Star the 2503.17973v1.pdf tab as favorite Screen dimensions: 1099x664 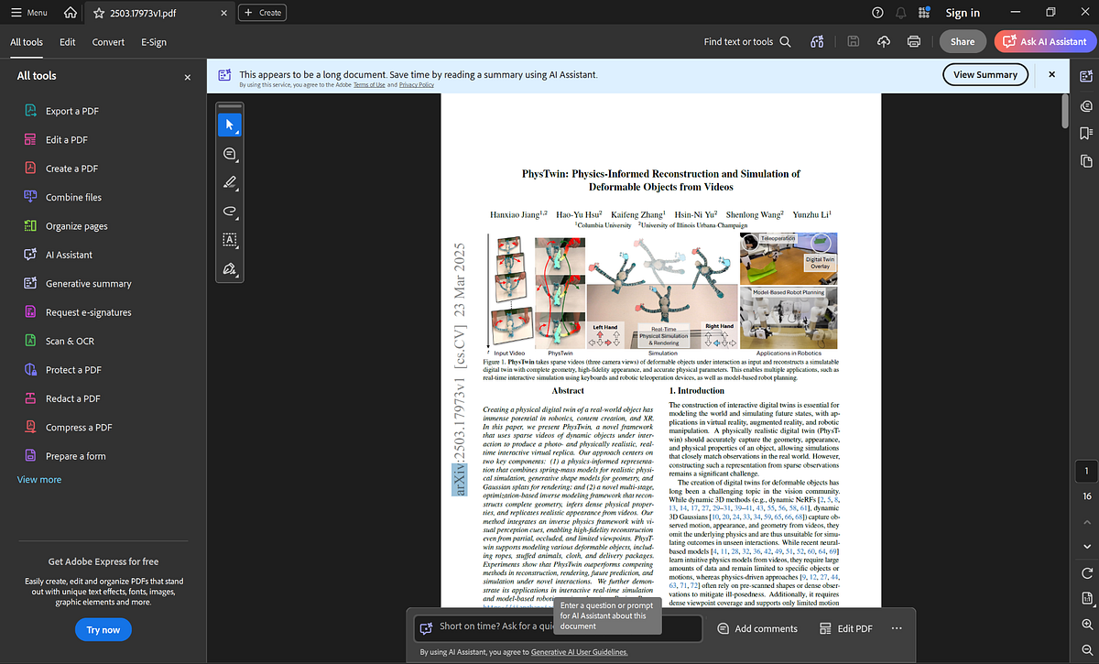click(x=99, y=13)
